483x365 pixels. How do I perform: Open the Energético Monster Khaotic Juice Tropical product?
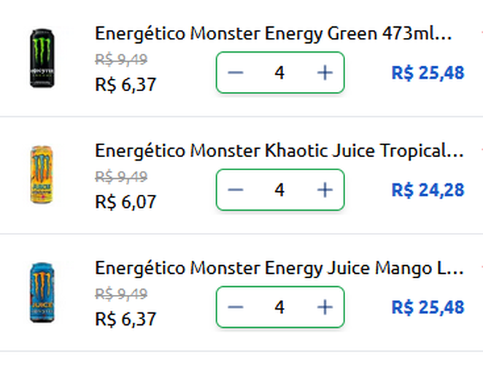tap(279, 151)
